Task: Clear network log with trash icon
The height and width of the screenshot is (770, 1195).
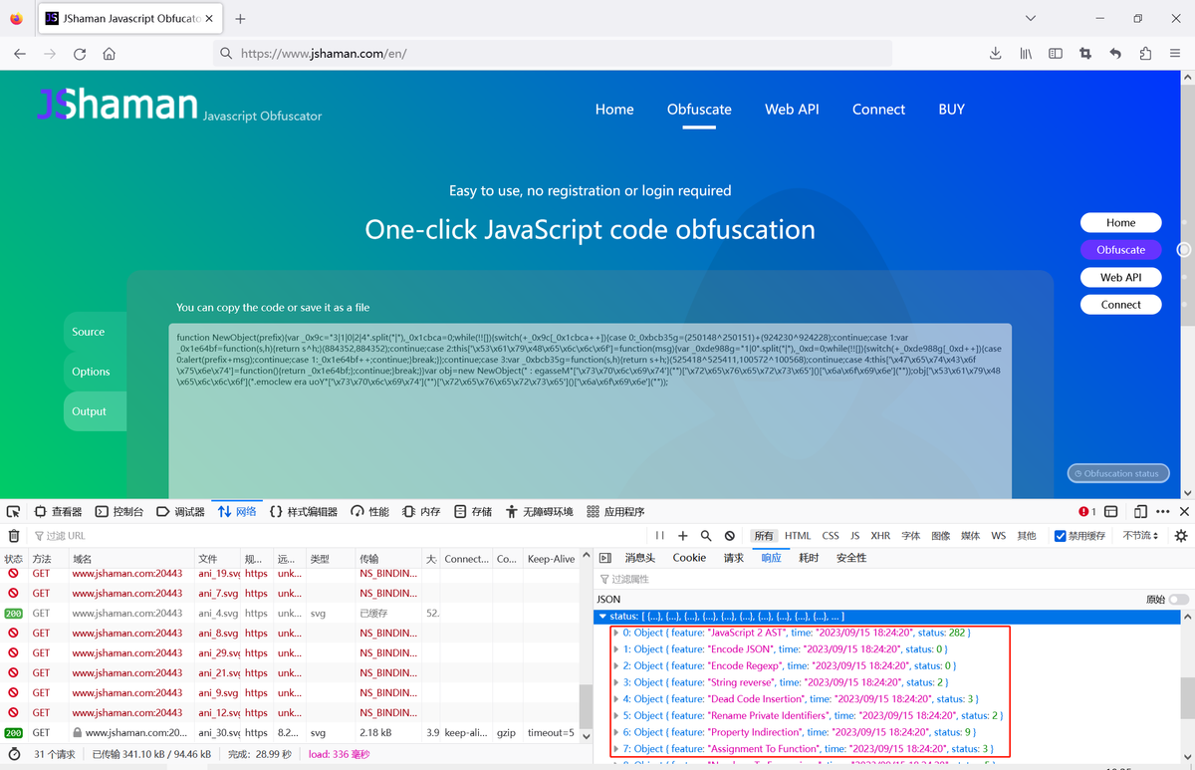Action: (14, 536)
